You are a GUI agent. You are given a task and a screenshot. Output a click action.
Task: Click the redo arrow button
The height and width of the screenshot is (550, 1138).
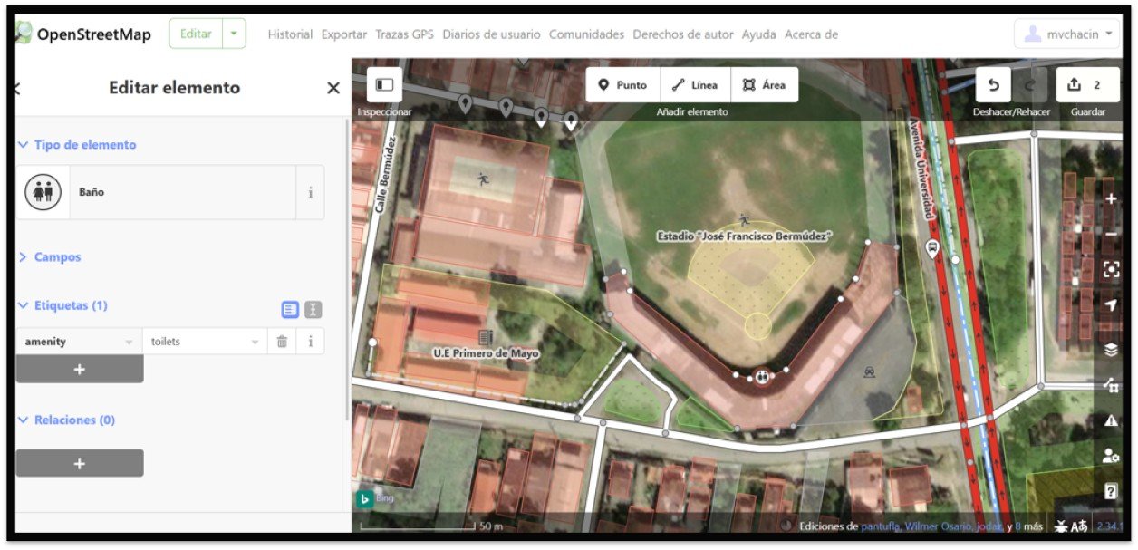[x=1030, y=84]
